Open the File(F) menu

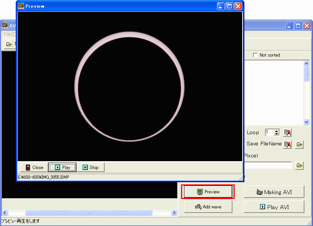coord(9,34)
